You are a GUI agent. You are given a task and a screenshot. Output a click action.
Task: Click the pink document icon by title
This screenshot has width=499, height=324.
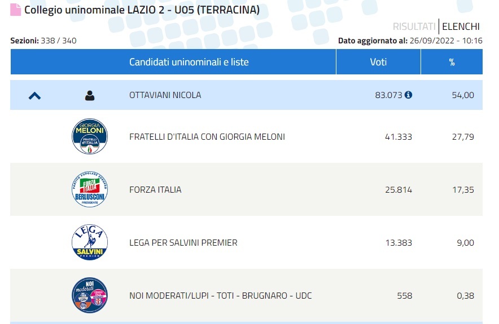(x=16, y=10)
